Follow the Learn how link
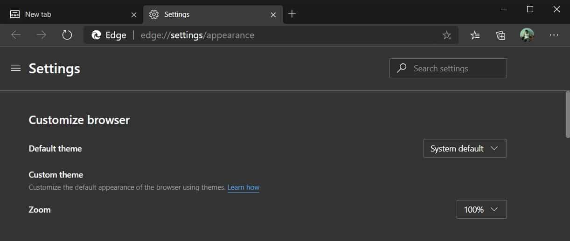Screen dimensions: 570x241 pyautogui.click(x=243, y=187)
